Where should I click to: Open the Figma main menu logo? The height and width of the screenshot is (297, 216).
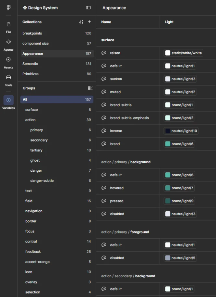[8, 7]
